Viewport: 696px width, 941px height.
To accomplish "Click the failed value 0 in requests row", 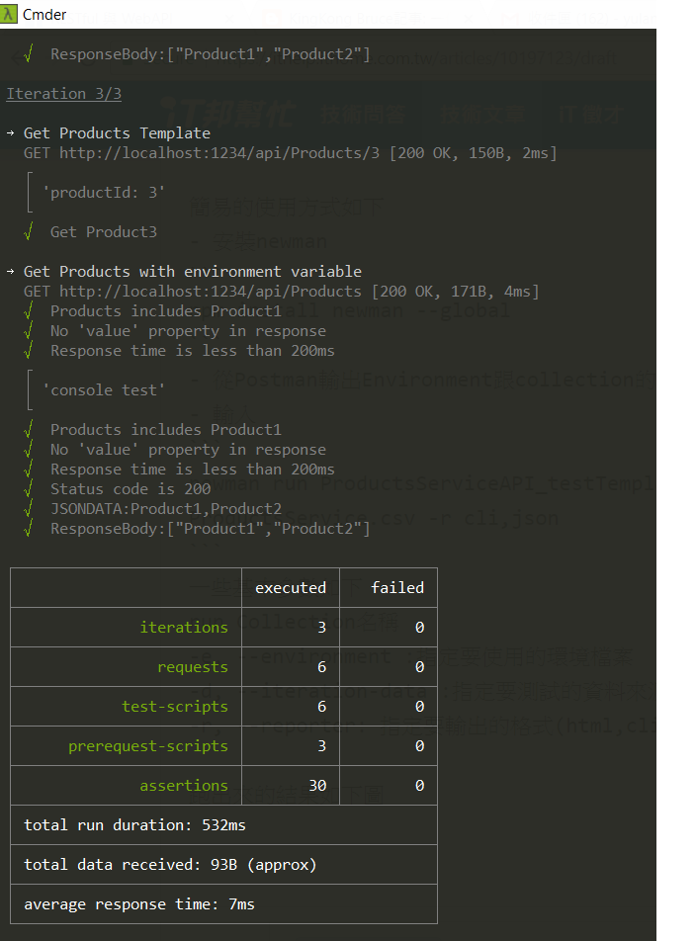I will pos(419,667).
